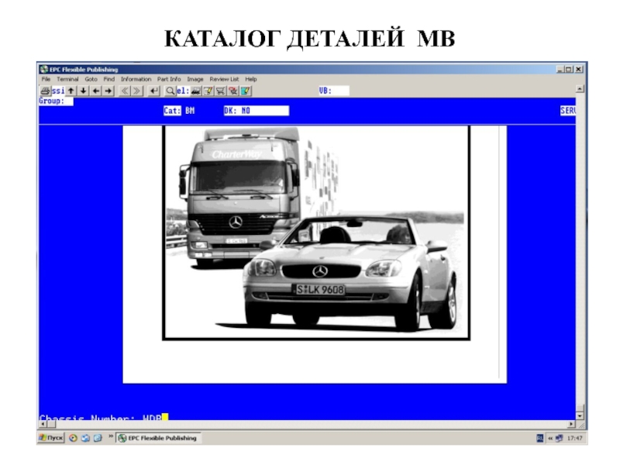
Task: Click the car icon in the toolbar
Action: click(x=195, y=91)
